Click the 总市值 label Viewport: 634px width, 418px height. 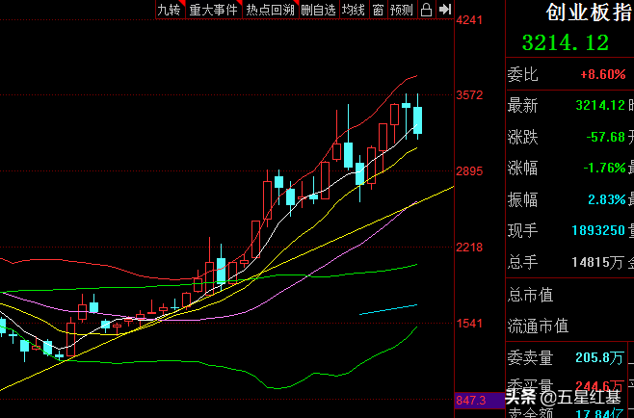[x=530, y=295]
